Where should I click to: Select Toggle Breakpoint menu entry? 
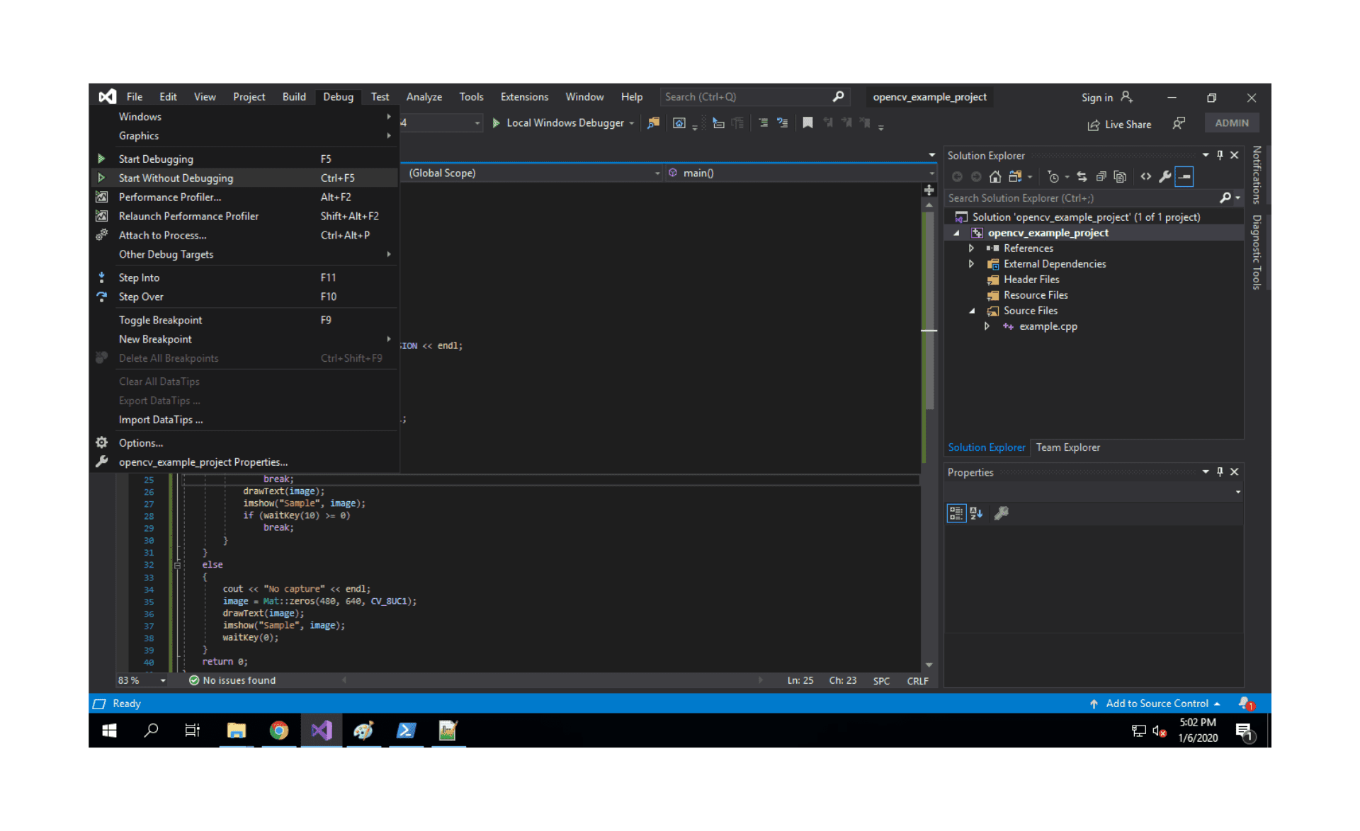(x=245, y=321)
